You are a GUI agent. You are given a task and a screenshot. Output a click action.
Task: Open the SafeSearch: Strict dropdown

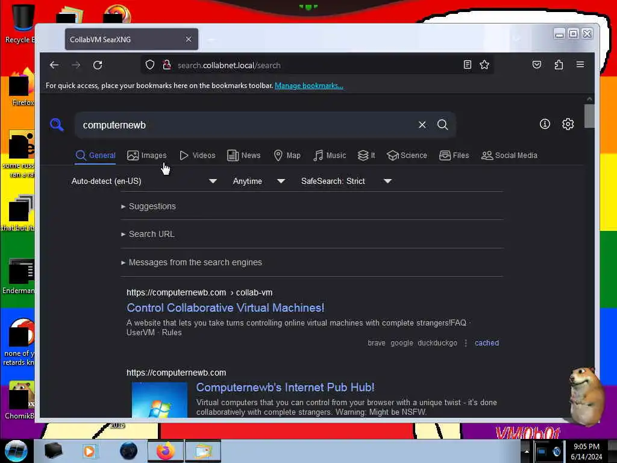tap(346, 181)
